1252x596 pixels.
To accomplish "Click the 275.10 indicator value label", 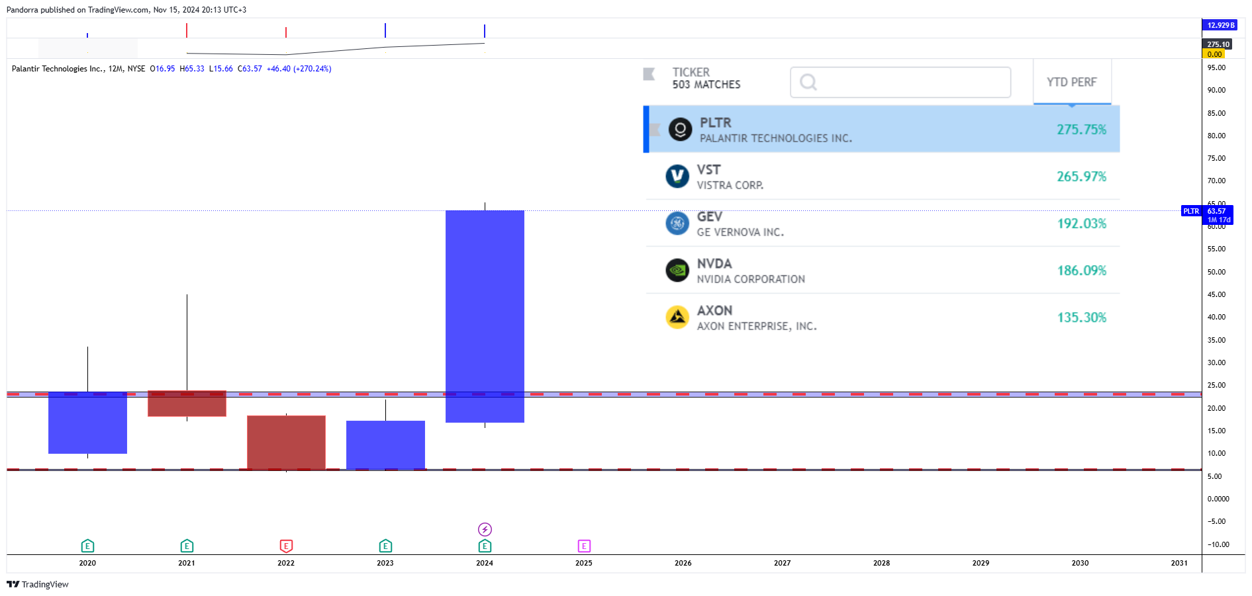I will coord(1218,44).
